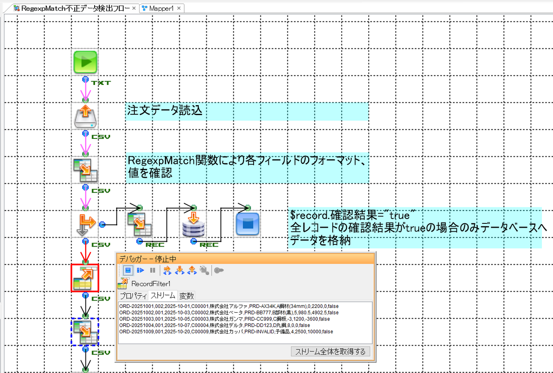Click the debugger pause button
Screen dimensions: 553x373
point(153,270)
